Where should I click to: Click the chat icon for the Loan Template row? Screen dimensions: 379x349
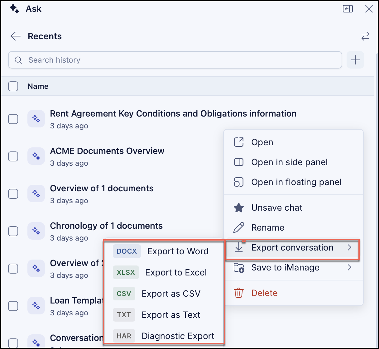(36, 306)
